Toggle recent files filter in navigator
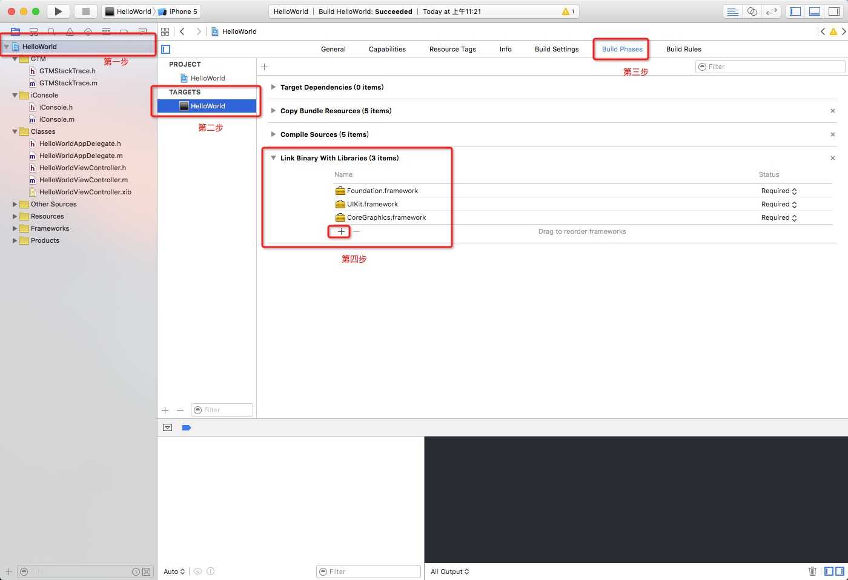This screenshot has height=580, width=848. 136,572
